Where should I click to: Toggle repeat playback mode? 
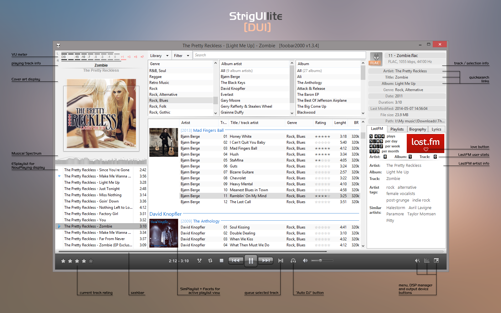210,260
